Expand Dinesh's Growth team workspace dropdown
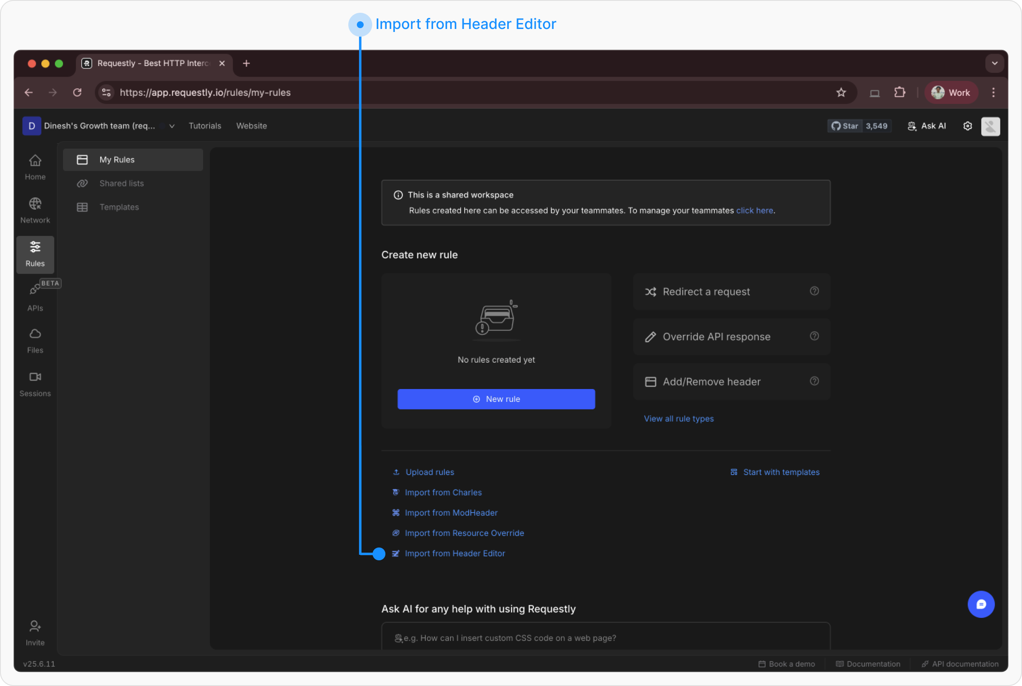The image size is (1022, 686). [x=172, y=126]
